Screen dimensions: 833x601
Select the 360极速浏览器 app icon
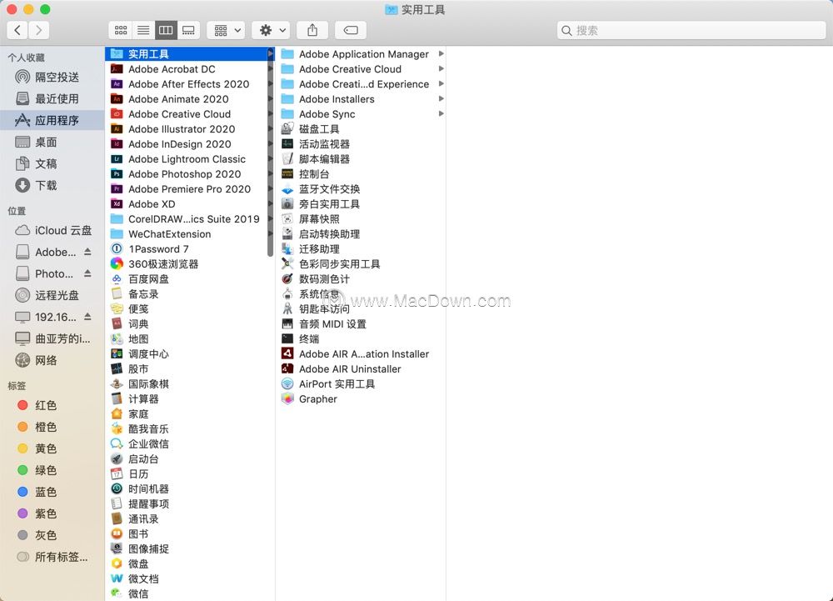(117, 263)
